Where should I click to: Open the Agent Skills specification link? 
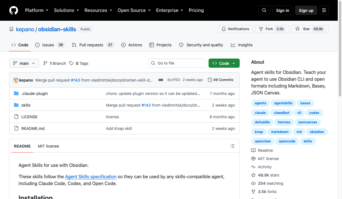91,177
